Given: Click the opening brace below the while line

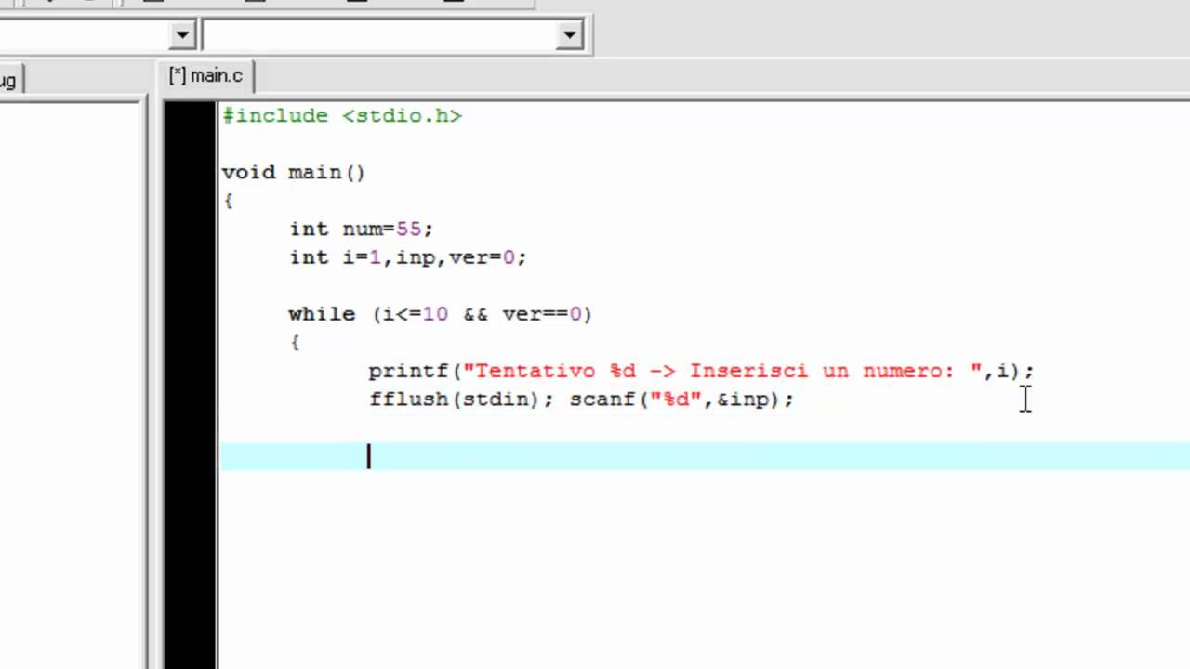Looking at the screenshot, I should coord(296,342).
